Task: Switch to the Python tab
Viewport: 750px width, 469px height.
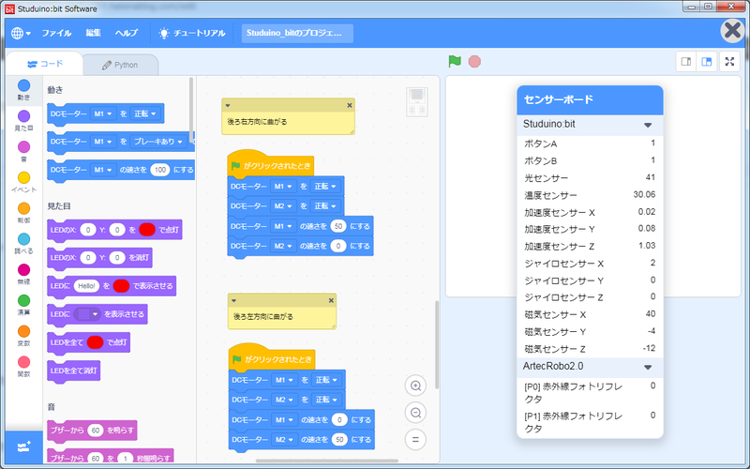Action: (x=120, y=65)
